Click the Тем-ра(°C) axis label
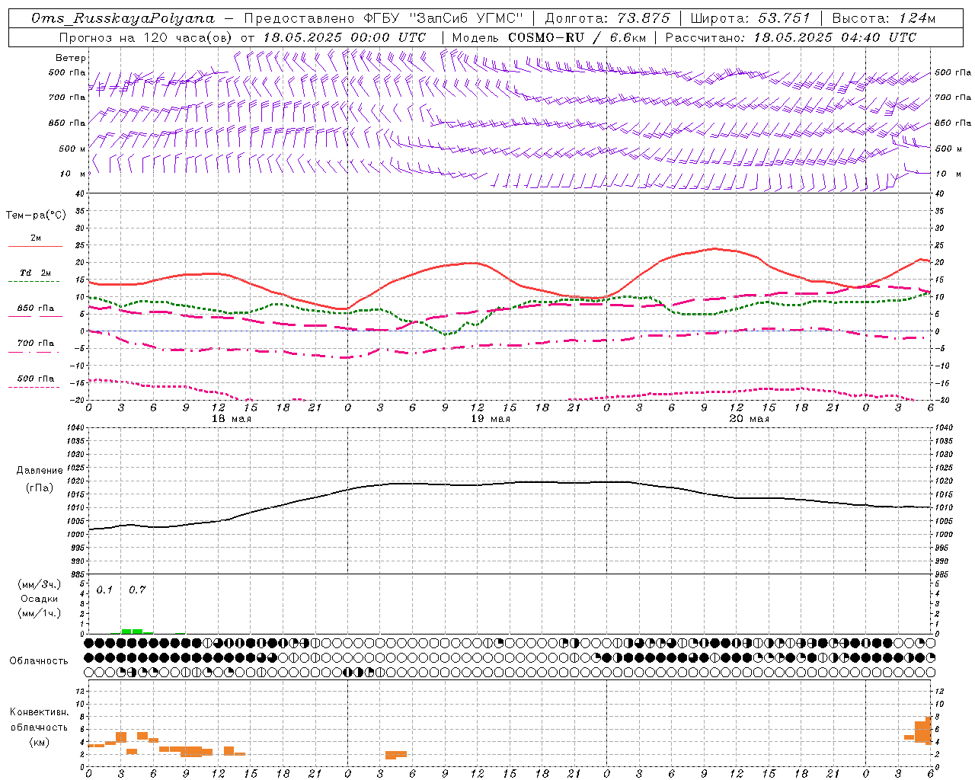The width and height of the screenshot is (975, 780). point(36,216)
